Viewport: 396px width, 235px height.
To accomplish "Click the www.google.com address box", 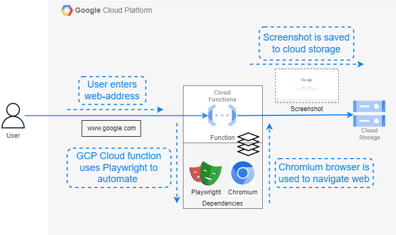I will 111,128.
